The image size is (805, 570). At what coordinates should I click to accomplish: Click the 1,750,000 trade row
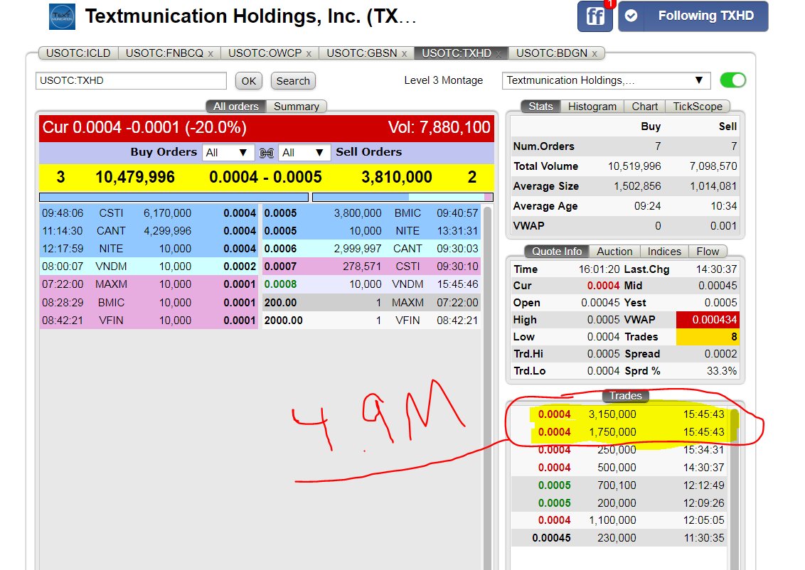pyautogui.click(x=619, y=432)
